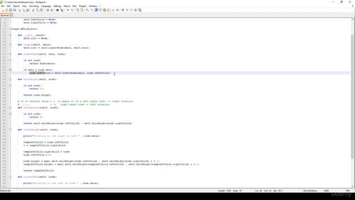Click the Open file toolbar icon
Screen dimensions: 355x200
6,10
